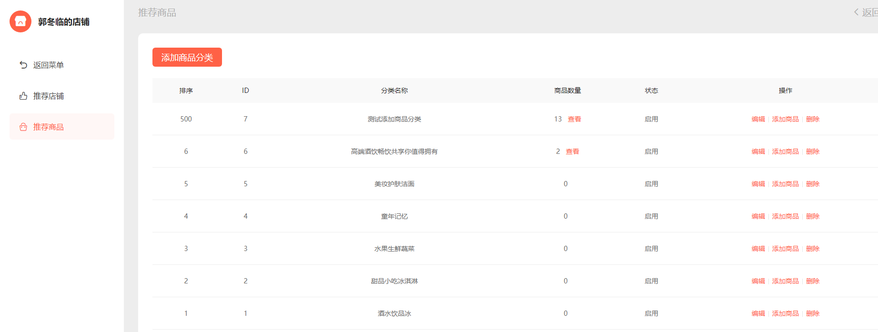The width and height of the screenshot is (878, 332).
Task: Click category name 水果生鲜蔬菜
Action: tap(394, 249)
